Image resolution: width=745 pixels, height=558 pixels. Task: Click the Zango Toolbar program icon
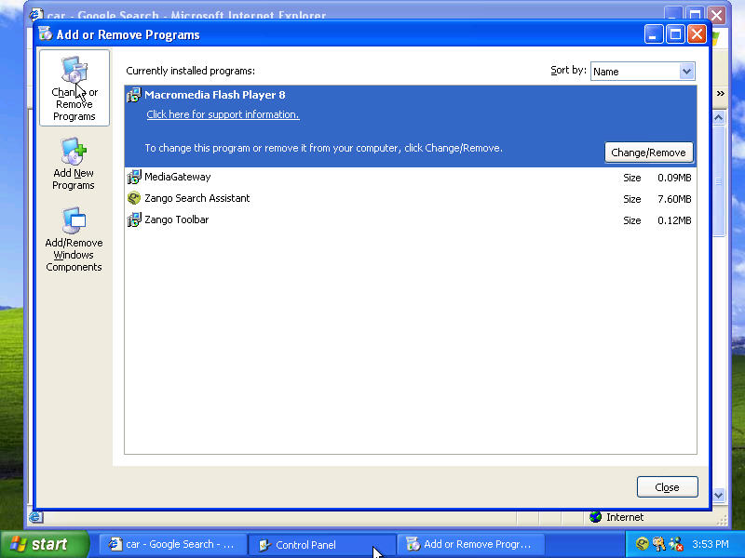(134, 219)
